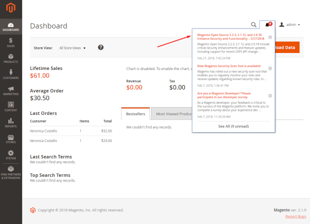
Task: Switch to the Bestsellers tab
Action: pyautogui.click(x=136, y=114)
